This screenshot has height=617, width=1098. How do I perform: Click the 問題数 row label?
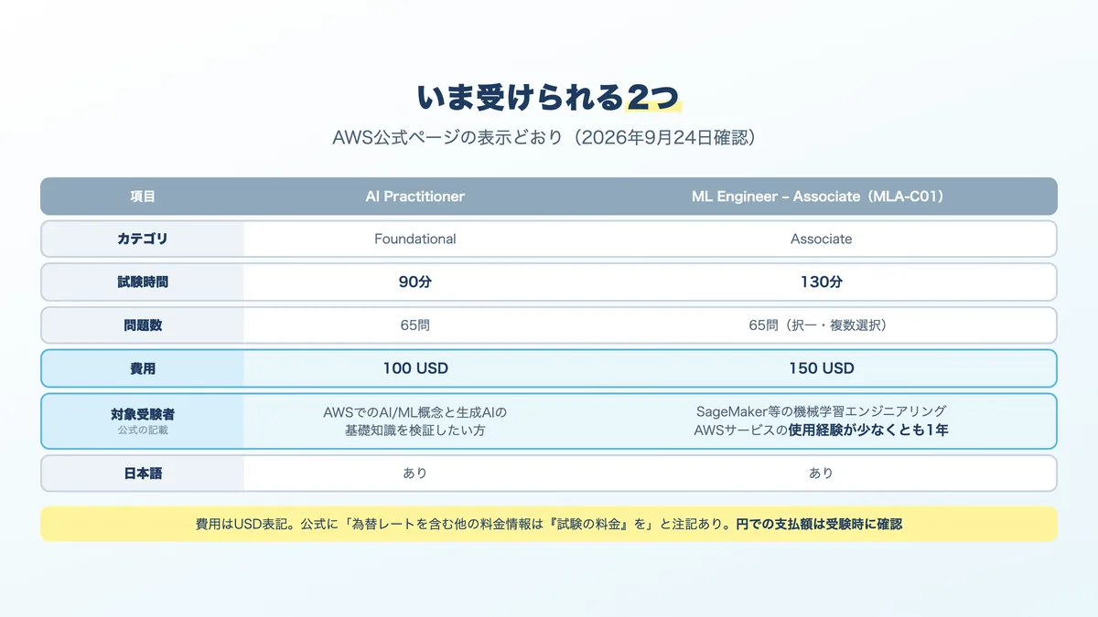143,324
